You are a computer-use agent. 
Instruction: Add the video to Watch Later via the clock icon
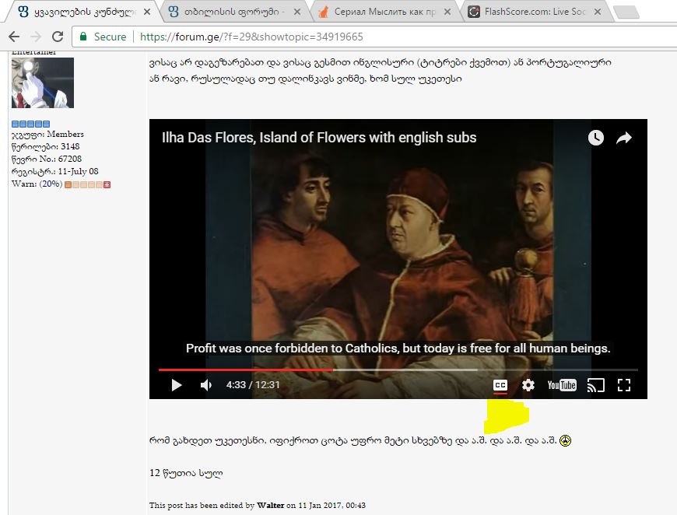pos(596,138)
